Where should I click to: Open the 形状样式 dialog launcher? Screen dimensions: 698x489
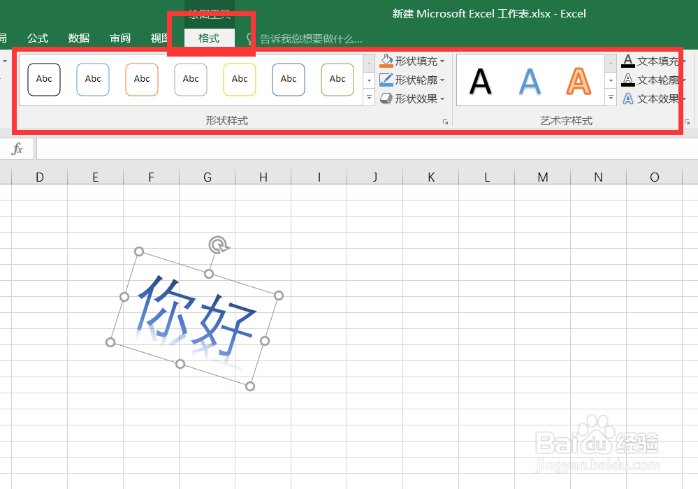pyautogui.click(x=445, y=122)
